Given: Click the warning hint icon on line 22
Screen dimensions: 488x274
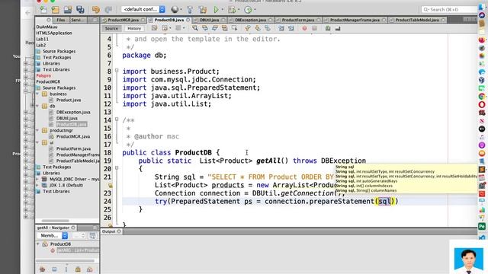Looking at the screenshot, I should [x=110, y=185].
